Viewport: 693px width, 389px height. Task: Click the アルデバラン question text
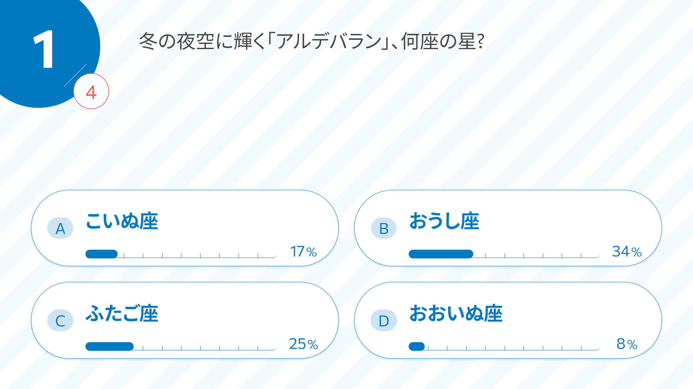point(311,41)
